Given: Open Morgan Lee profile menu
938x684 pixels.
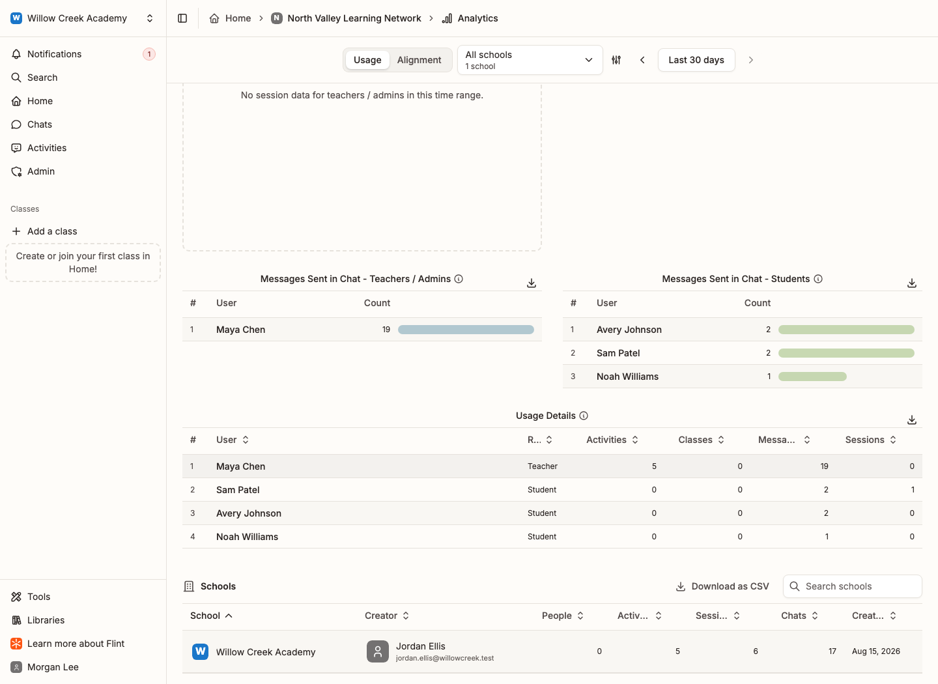Looking at the screenshot, I should click(83, 667).
